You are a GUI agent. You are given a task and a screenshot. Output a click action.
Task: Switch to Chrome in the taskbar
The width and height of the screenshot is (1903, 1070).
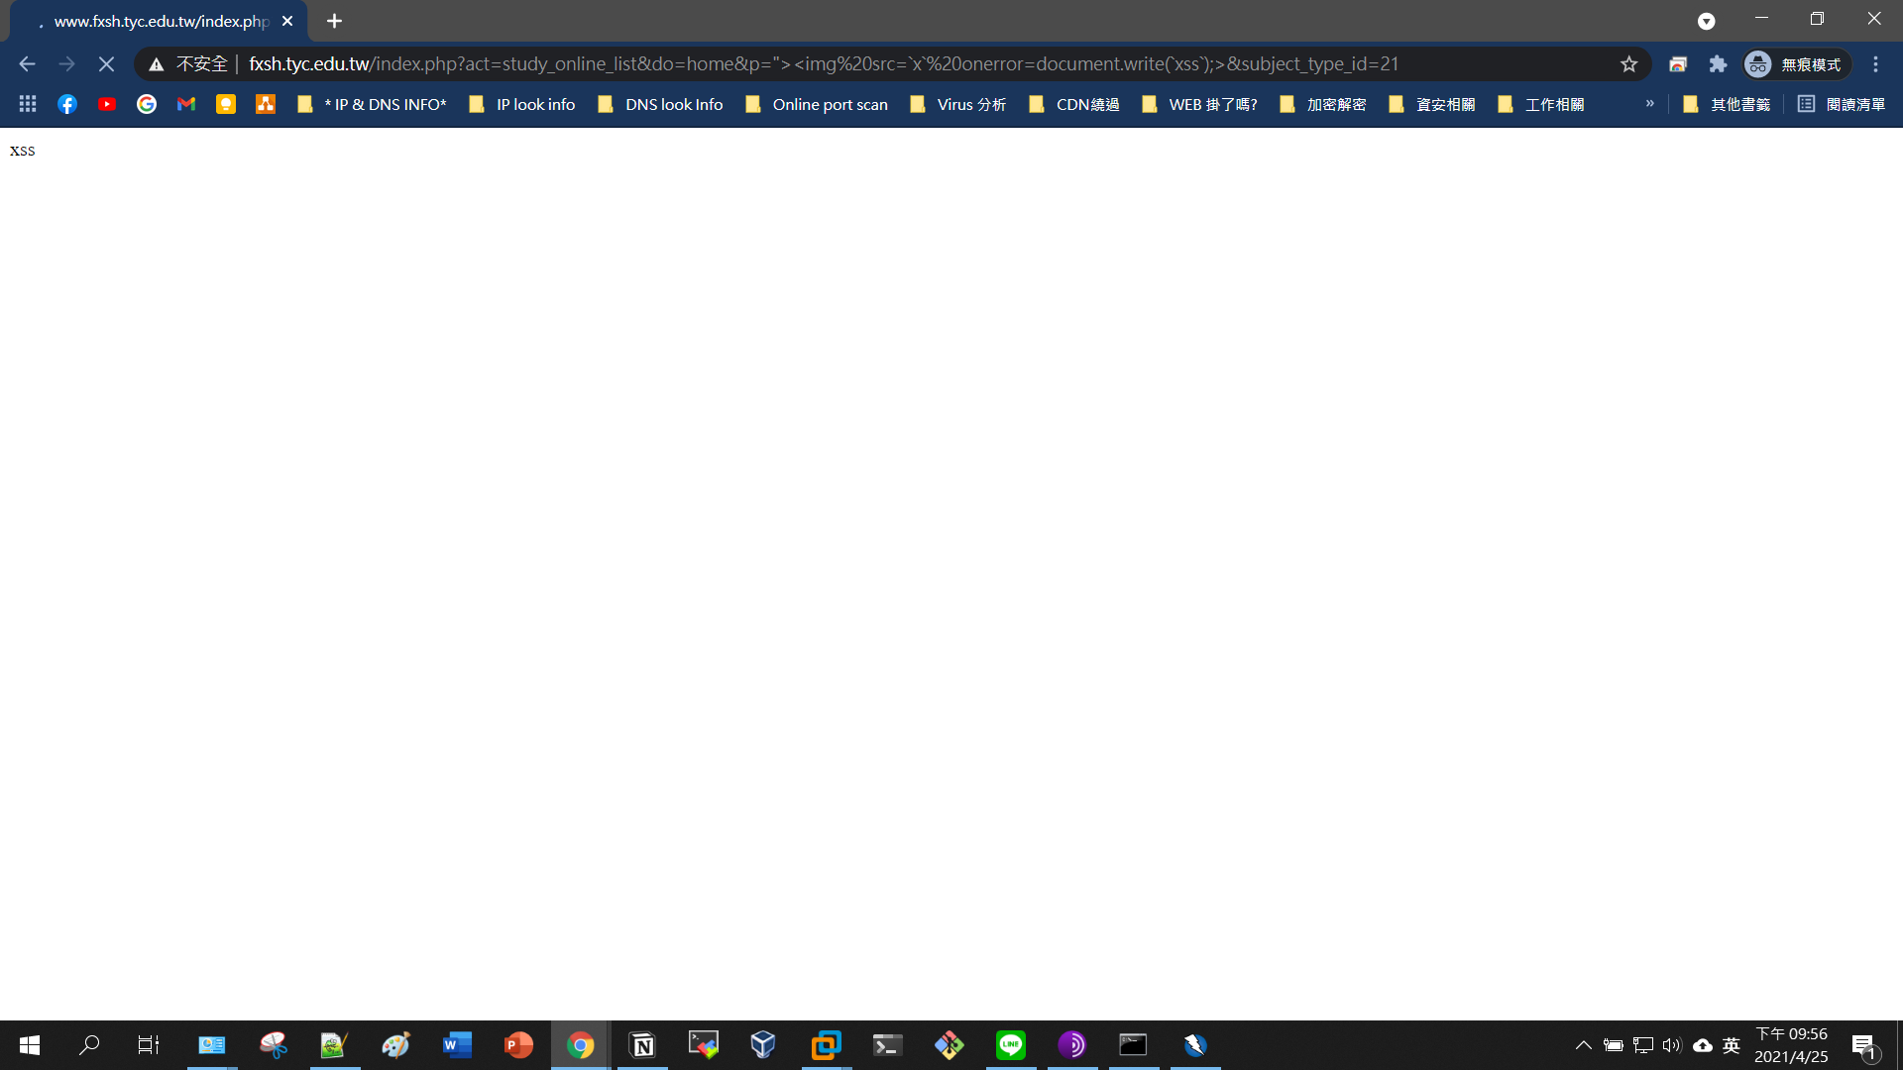coord(580,1045)
